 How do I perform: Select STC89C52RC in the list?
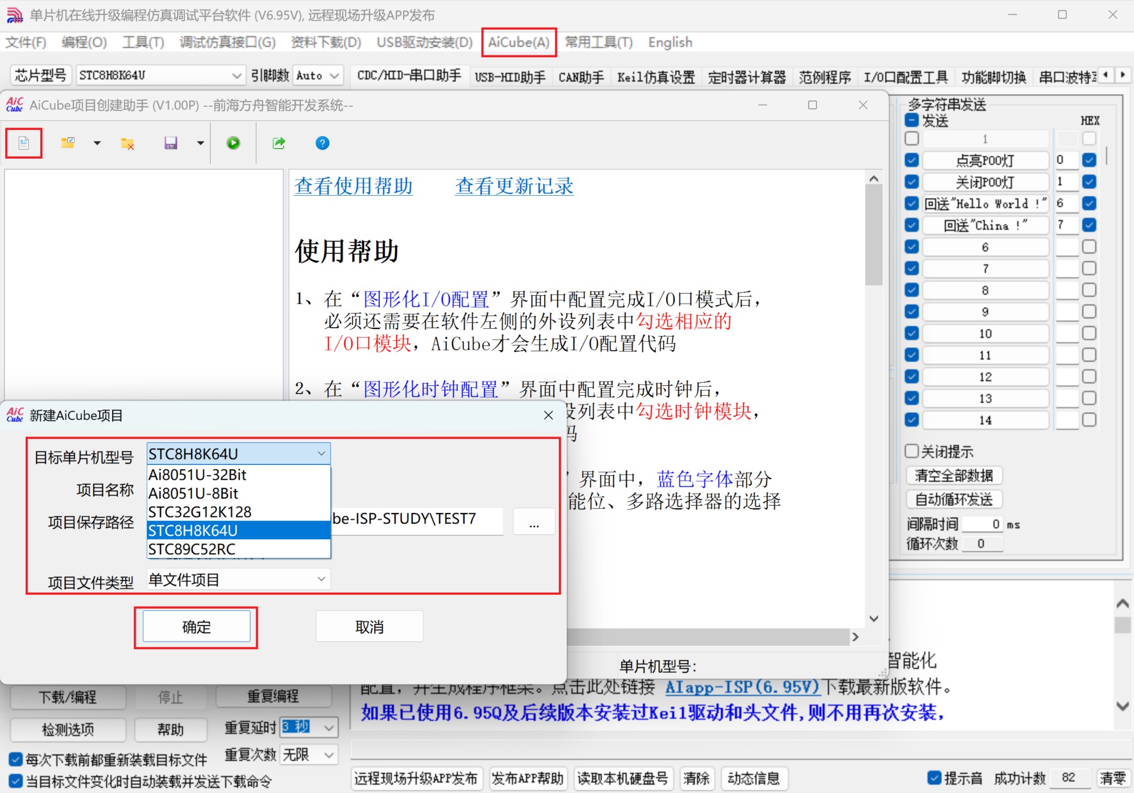click(x=238, y=549)
